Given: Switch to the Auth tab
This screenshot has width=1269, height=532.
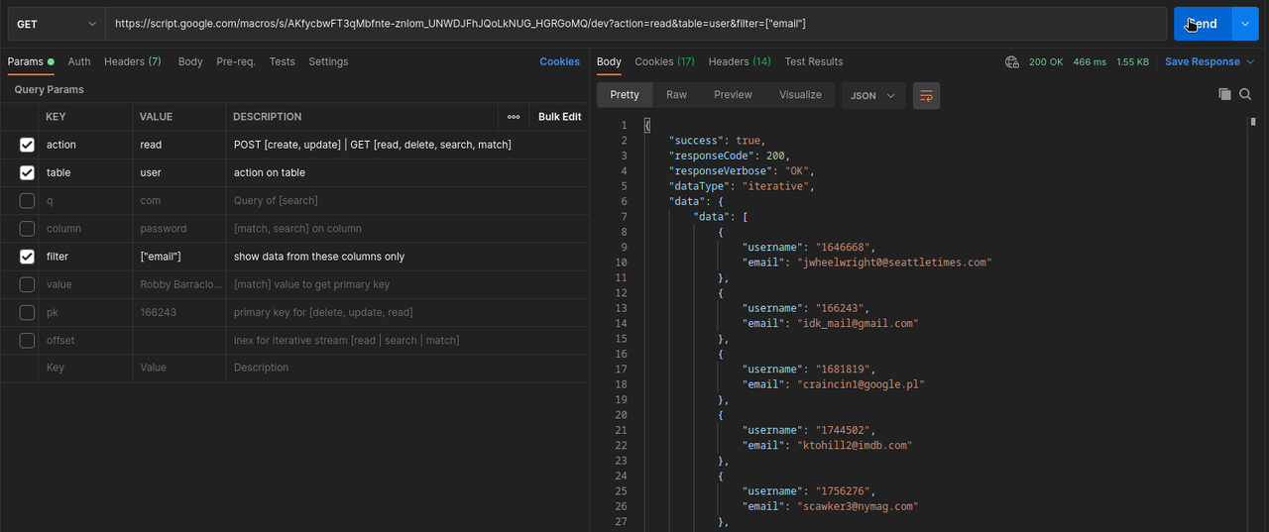Looking at the screenshot, I should click(x=79, y=61).
